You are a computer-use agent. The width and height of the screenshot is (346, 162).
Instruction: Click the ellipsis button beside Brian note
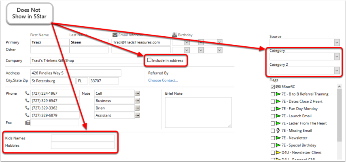tap(137, 108)
